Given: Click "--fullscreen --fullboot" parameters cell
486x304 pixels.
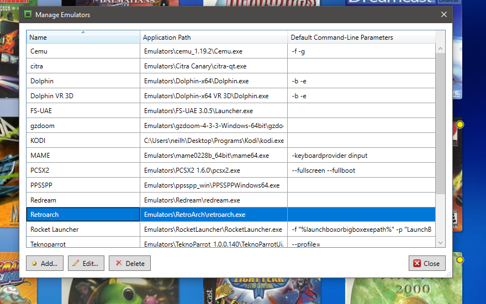Looking at the screenshot, I should coord(361,170).
